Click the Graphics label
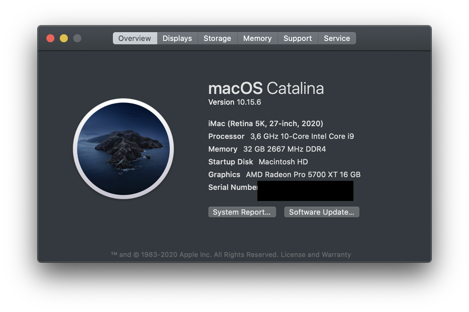The image size is (469, 312). coord(224,174)
